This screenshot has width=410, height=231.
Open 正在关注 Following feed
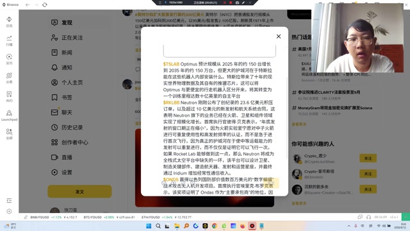coord(79,38)
